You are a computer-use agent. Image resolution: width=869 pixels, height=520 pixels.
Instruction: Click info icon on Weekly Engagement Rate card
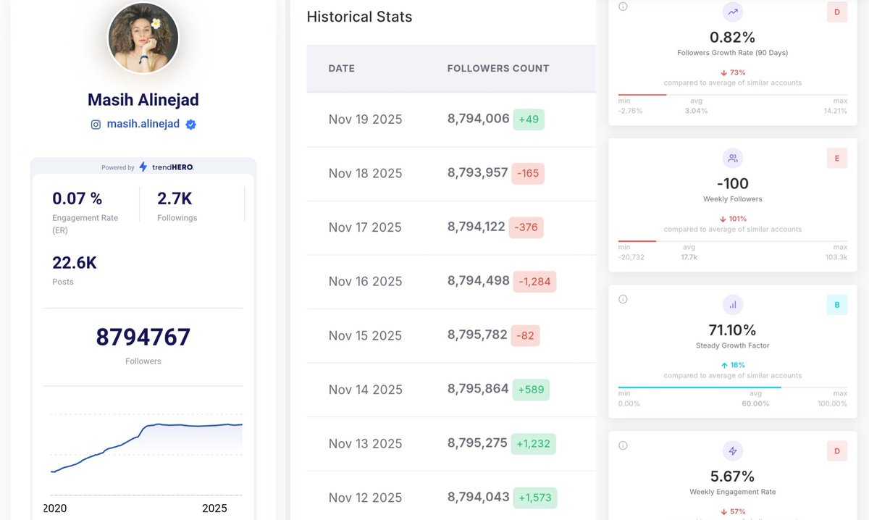623,445
